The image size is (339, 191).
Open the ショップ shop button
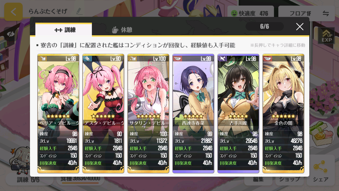[x=289, y=180]
